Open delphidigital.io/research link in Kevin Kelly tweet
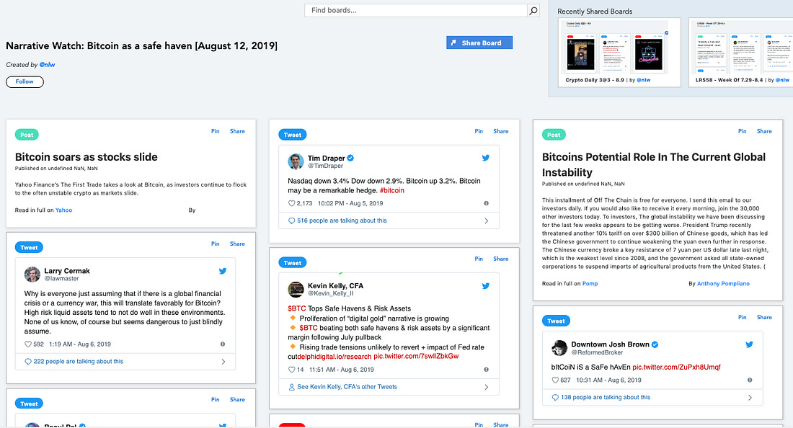 point(335,356)
